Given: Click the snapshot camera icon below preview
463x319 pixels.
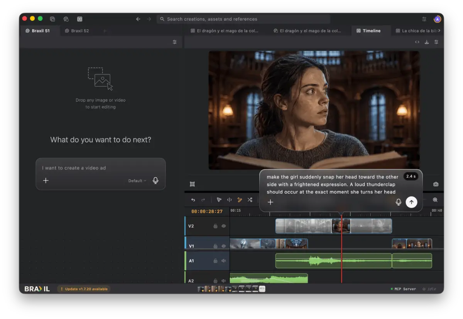Looking at the screenshot, I should [x=436, y=184].
